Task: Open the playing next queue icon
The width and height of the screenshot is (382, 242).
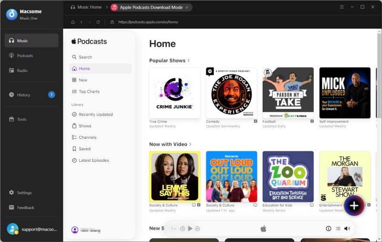Action: tap(338, 228)
